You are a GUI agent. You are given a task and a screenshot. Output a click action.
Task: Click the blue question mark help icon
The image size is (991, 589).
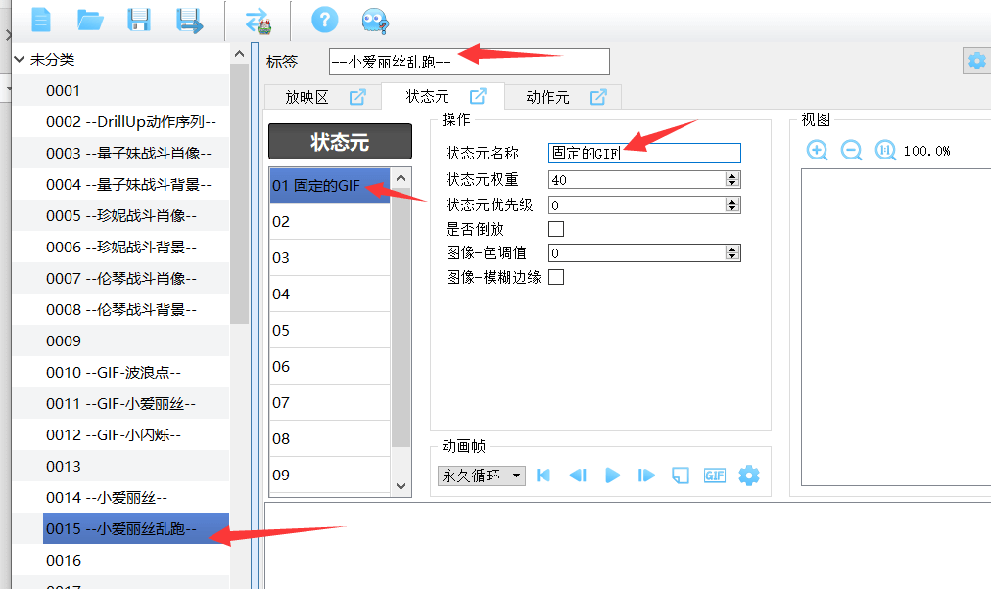click(x=324, y=19)
